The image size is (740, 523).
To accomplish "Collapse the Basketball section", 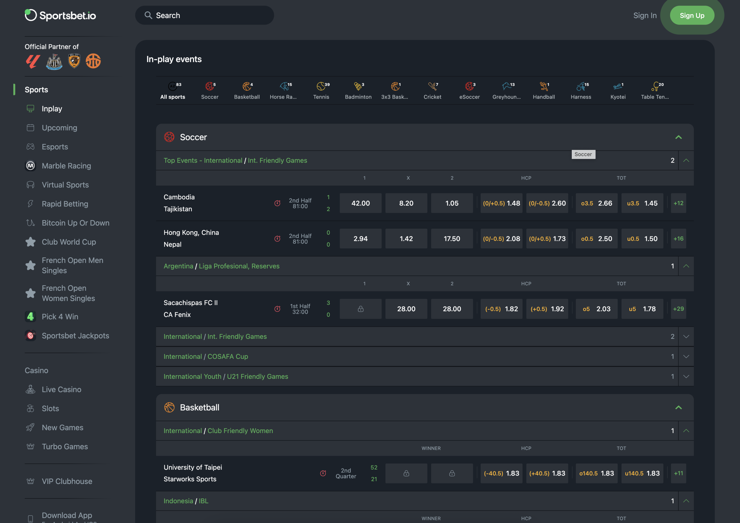I will pos(678,408).
